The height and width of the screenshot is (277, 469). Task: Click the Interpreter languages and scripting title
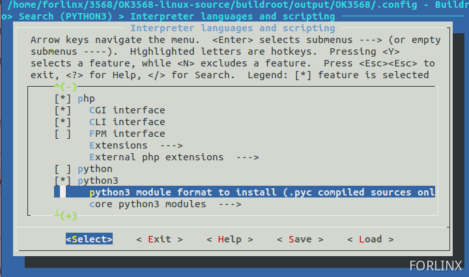(x=233, y=28)
